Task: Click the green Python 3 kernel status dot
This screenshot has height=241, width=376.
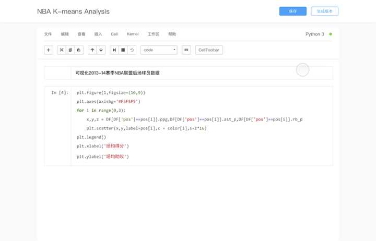Action: [x=331, y=34]
